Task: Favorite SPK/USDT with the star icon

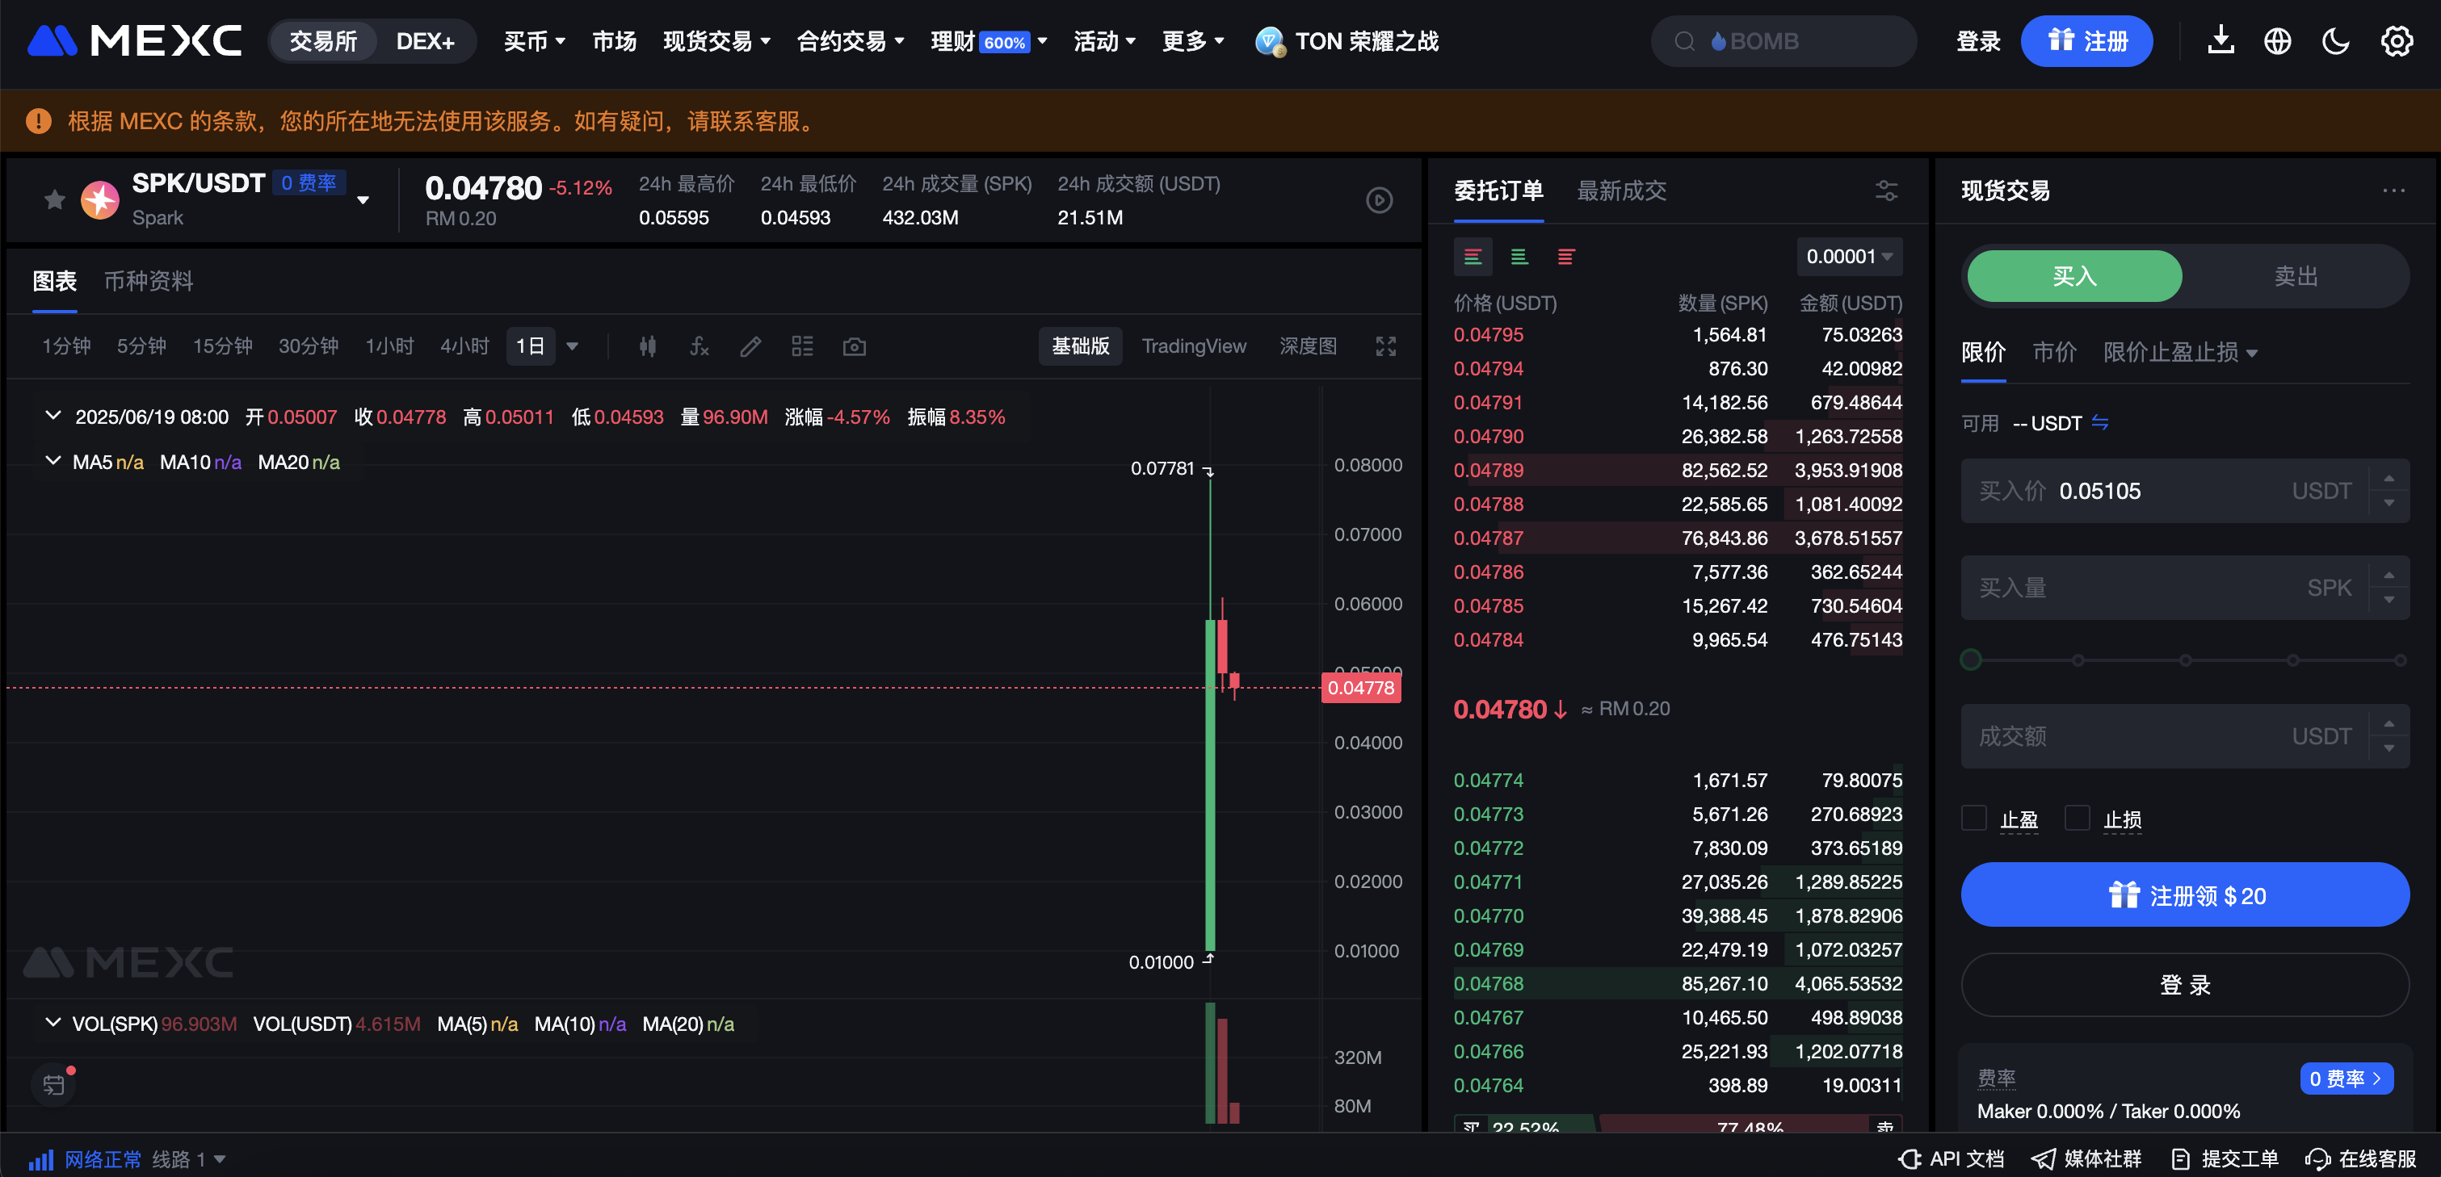Action: pos(55,199)
